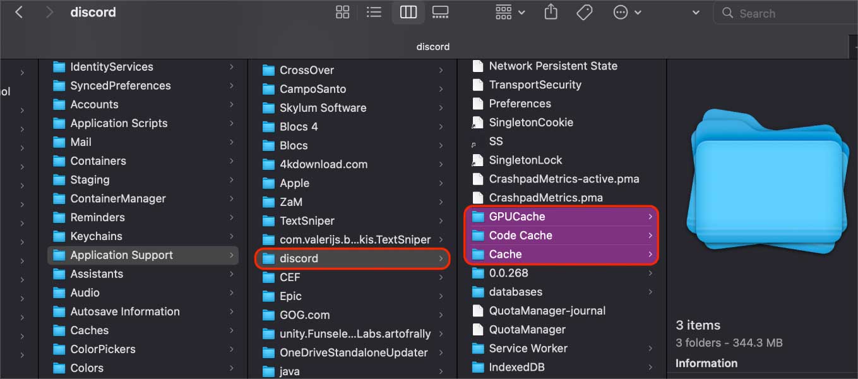The width and height of the screenshot is (858, 379).
Task: Select the SingletonCookie alias icon
Action: [478, 123]
